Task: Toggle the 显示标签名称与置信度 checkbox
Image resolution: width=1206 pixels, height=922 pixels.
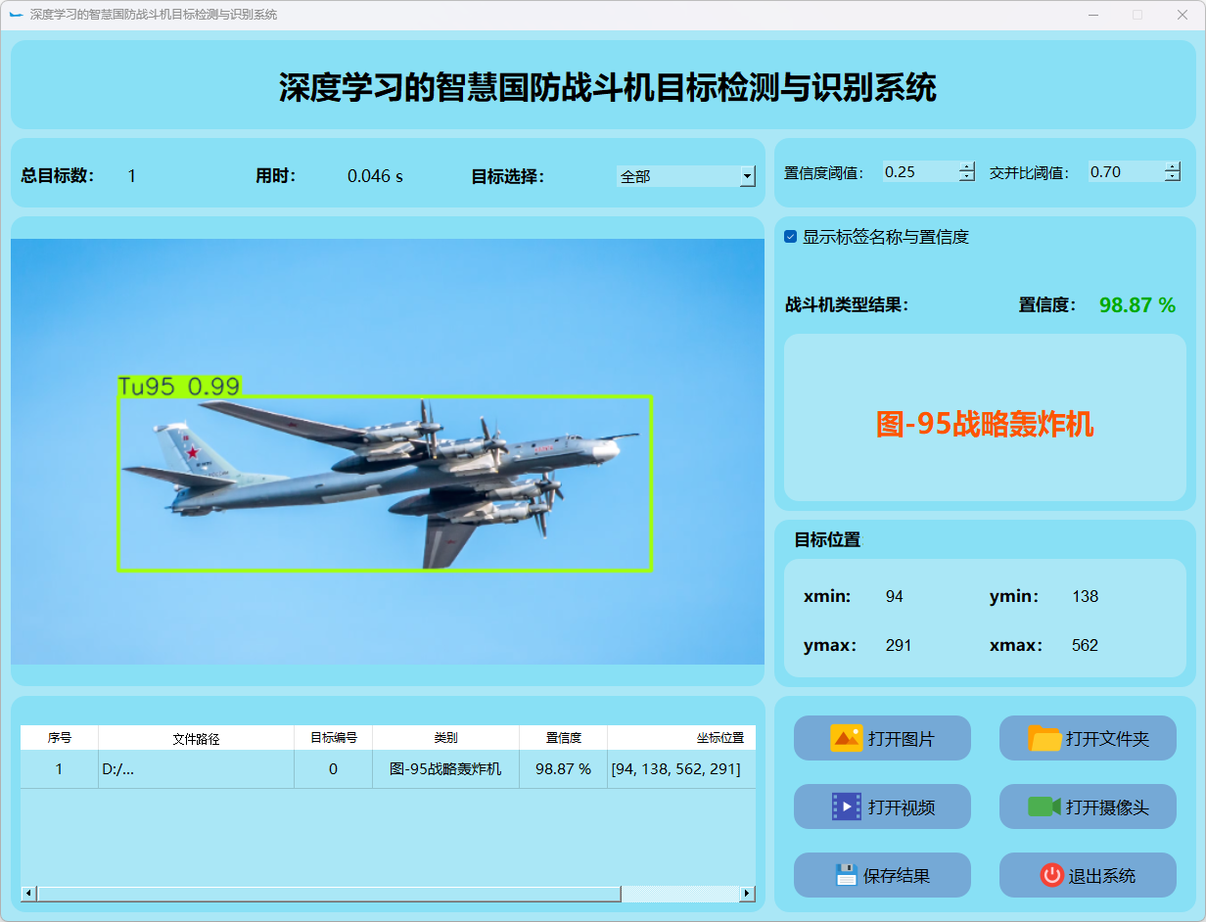Action: click(791, 237)
